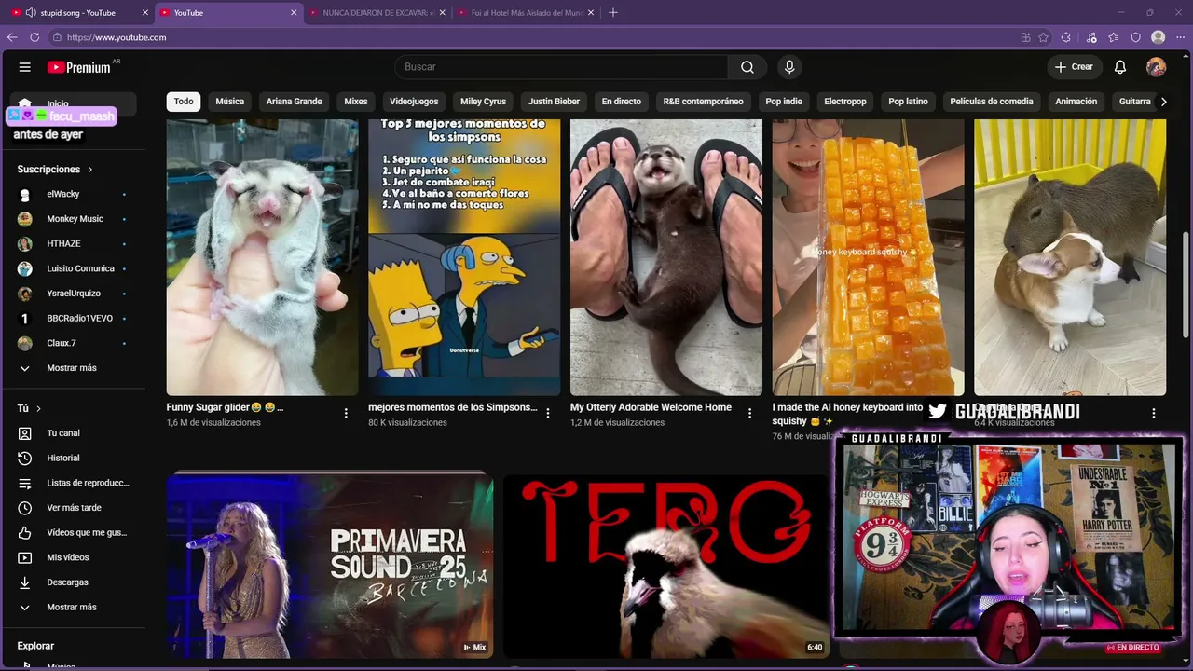1193x671 pixels.
Task: Close the active YouTube tab
Action: click(x=294, y=13)
